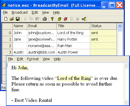Select the 'jane@somewh...' email cell
This screenshot has width=130, height=106.
point(42,39)
